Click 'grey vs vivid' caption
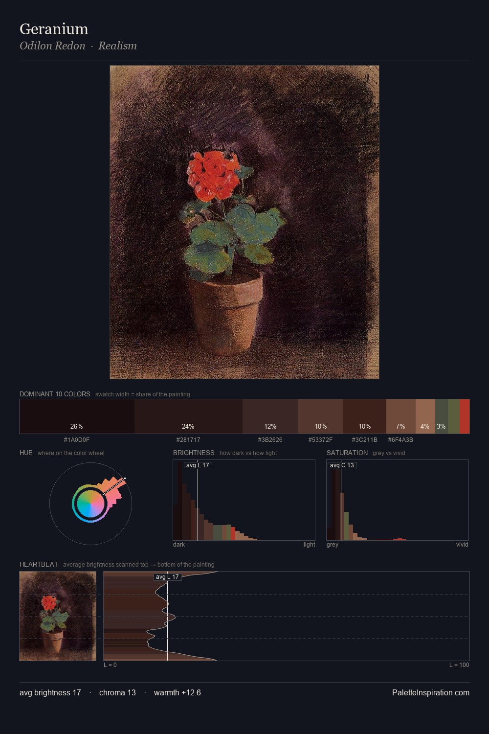489x734 pixels. pyautogui.click(x=389, y=453)
